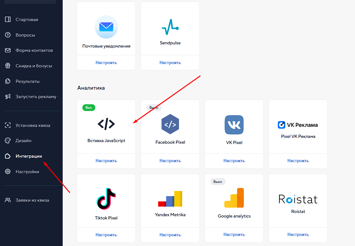The width and height of the screenshot is (355, 246).
Task: Click the 'Выкл.' badge on Google analytics
Action: pyautogui.click(x=218, y=182)
